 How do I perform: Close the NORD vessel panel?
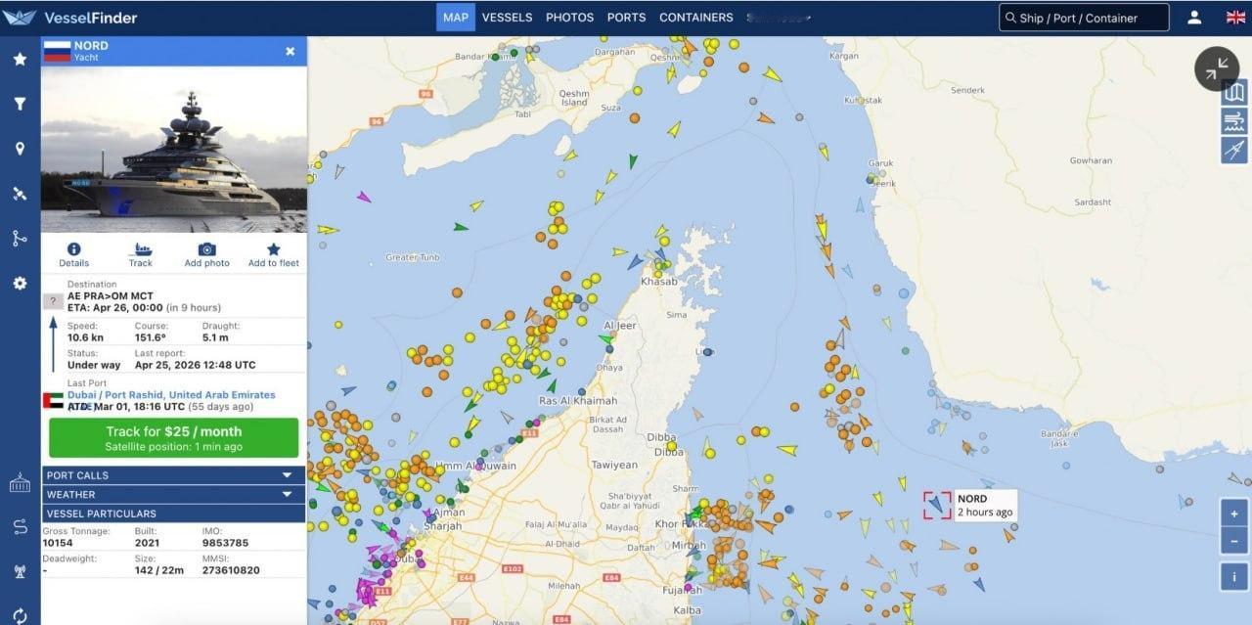(x=291, y=51)
